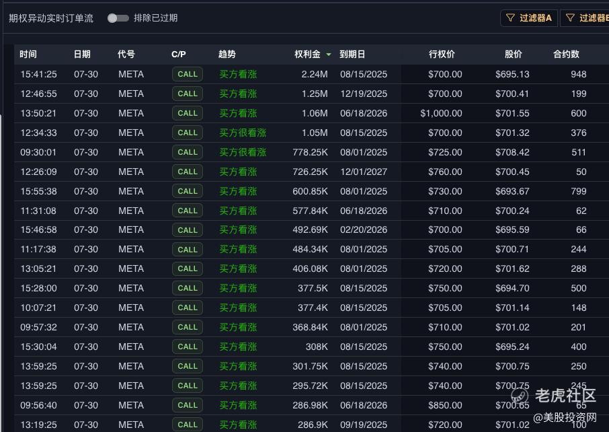The height and width of the screenshot is (432, 609).
Task: Click the CALL badge in the 15:28:00 row
Action: (x=188, y=288)
